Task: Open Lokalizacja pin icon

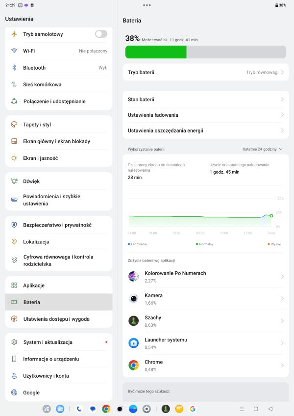Action: pos(14,242)
